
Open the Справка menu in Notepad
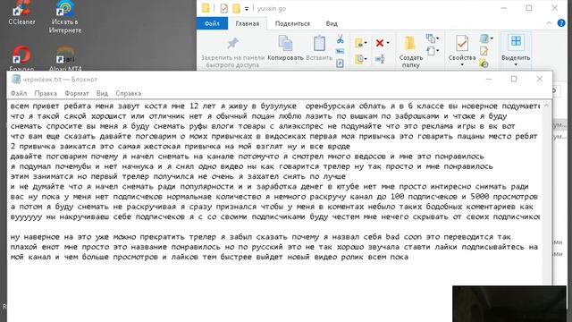(x=129, y=93)
